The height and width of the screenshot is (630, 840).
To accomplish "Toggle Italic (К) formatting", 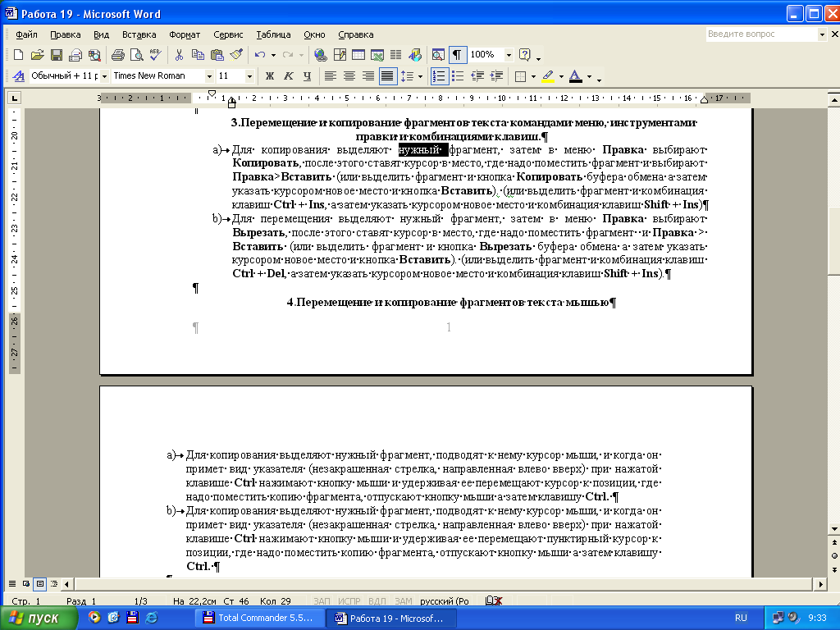I will pos(288,76).
